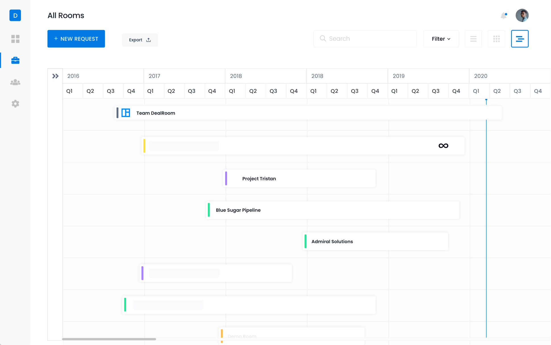
Task: Open settings gear icon in sidebar
Action: tap(15, 104)
